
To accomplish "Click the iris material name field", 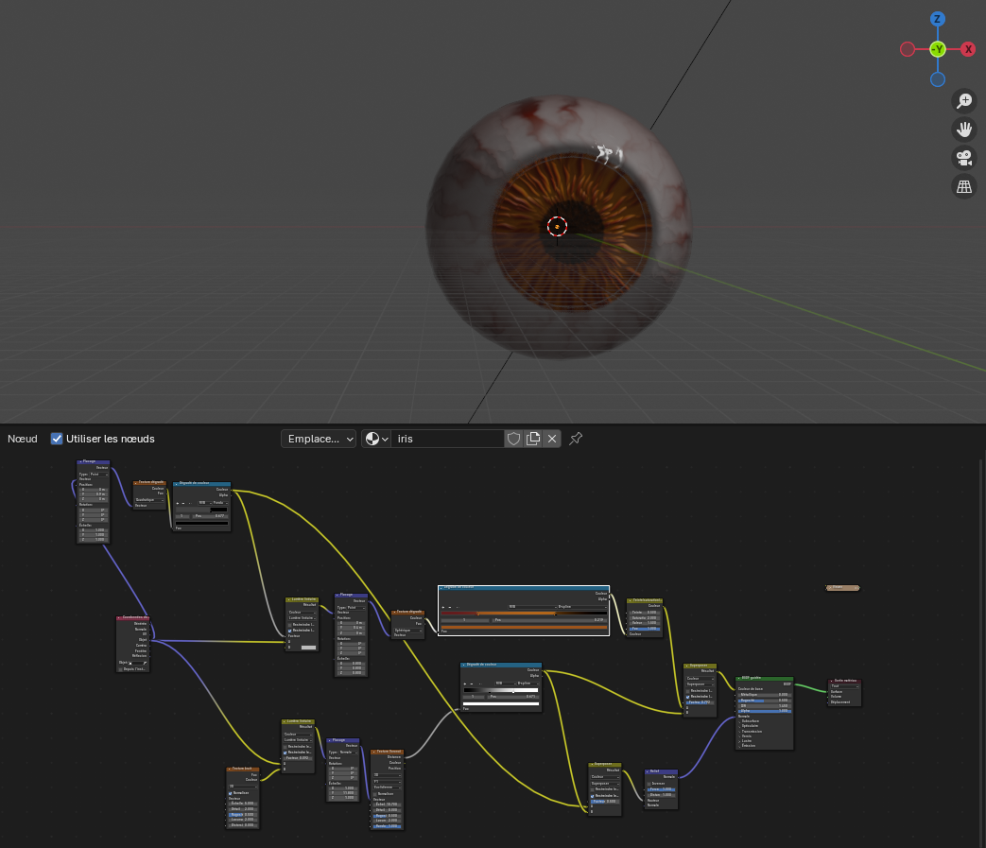I will point(447,439).
